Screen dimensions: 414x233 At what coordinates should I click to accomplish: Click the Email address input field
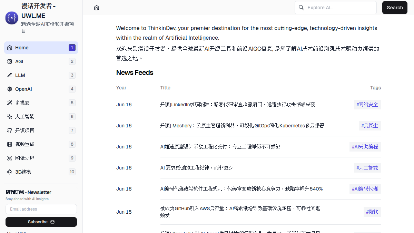click(41, 209)
